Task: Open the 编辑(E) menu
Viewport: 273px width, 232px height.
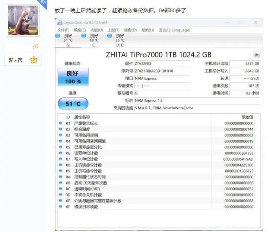Action: 80,30
